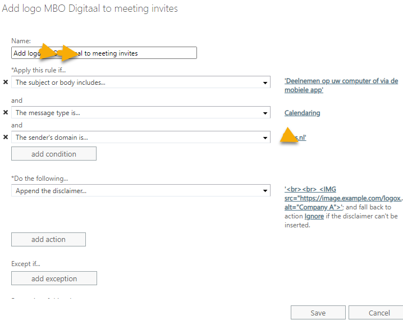Viewport: 403px width, 320px height.
Task: Edit the disclaimer IMG HTML text link
Action: click(344, 198)
